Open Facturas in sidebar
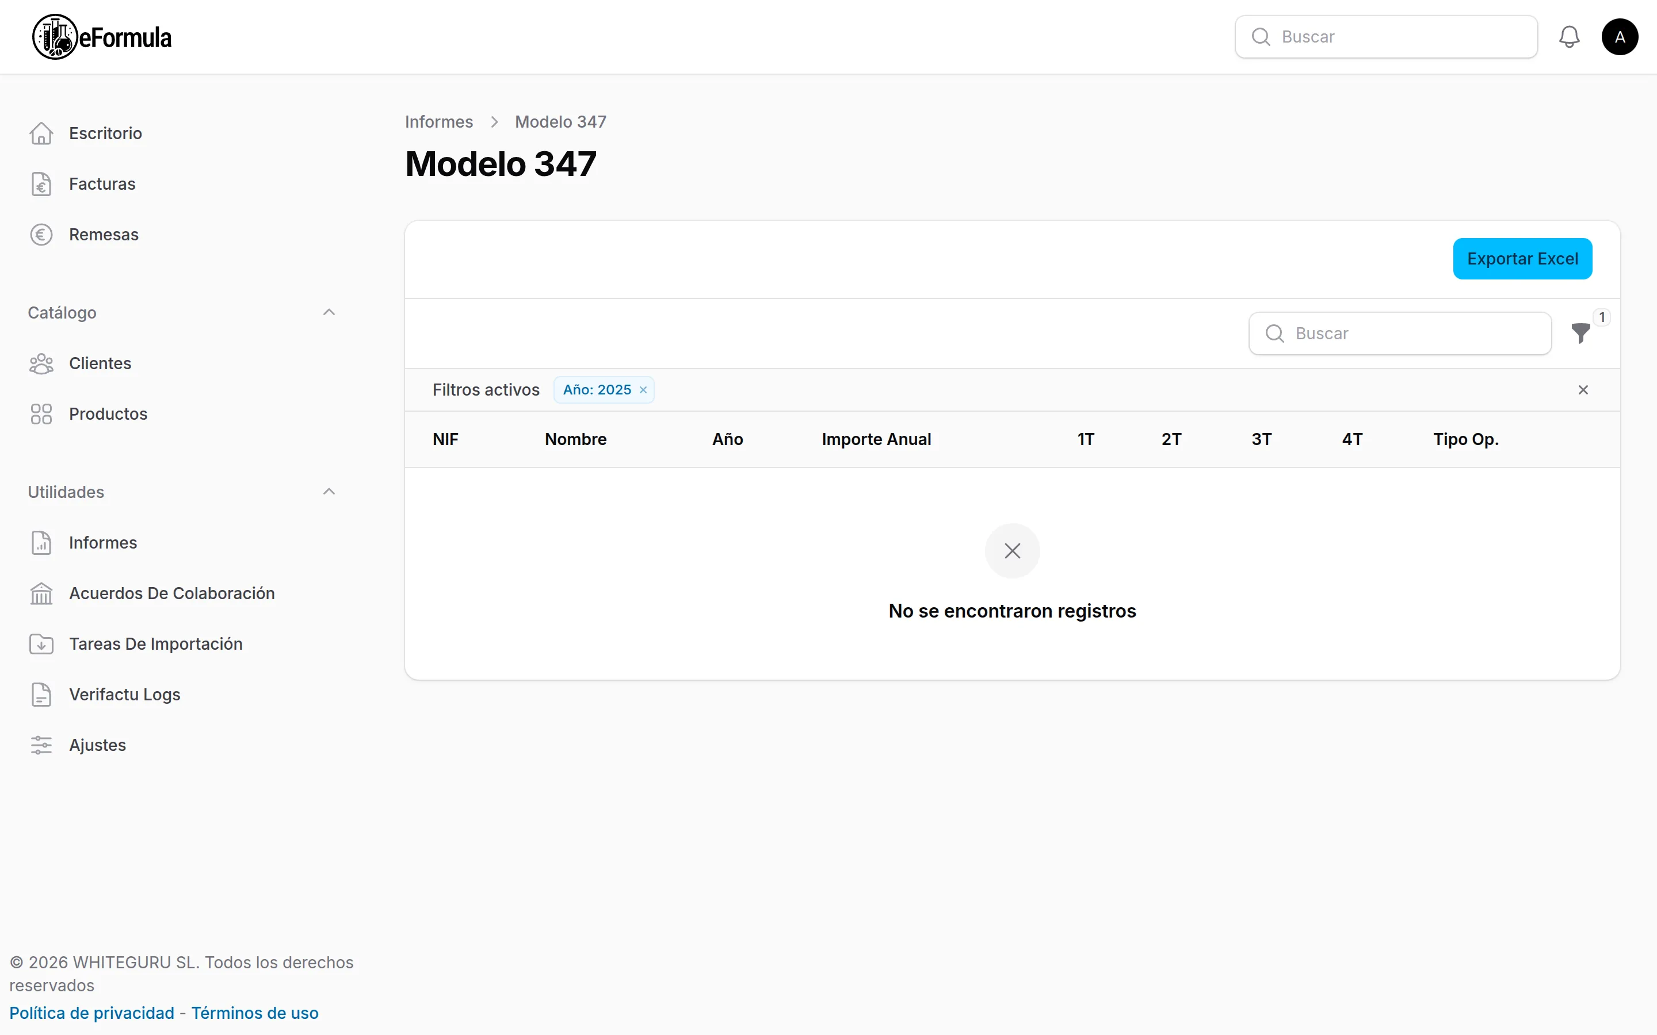This screenshot has height=1035, width=1657. point(102,184)
